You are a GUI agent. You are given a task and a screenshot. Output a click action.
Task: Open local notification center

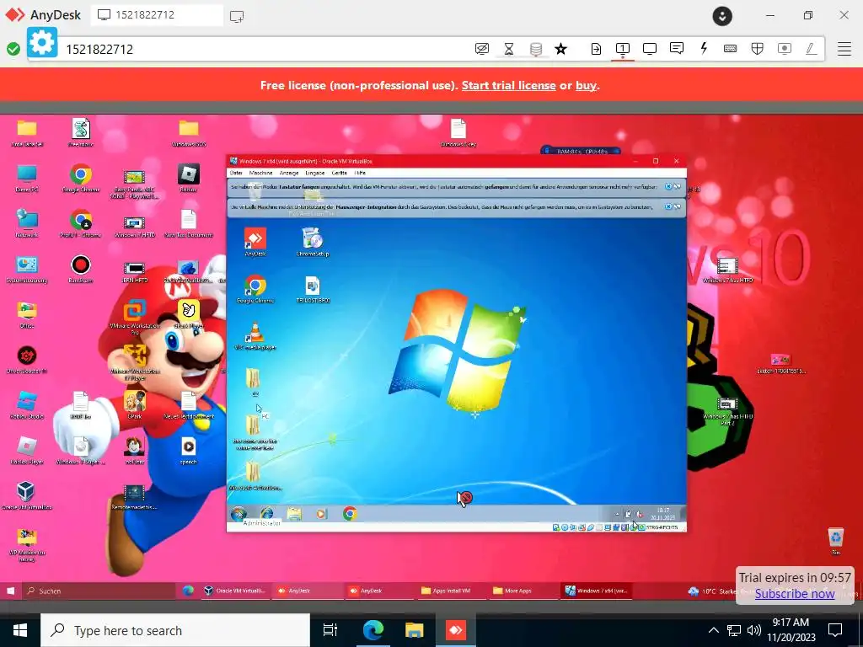(x=835, y=630)
